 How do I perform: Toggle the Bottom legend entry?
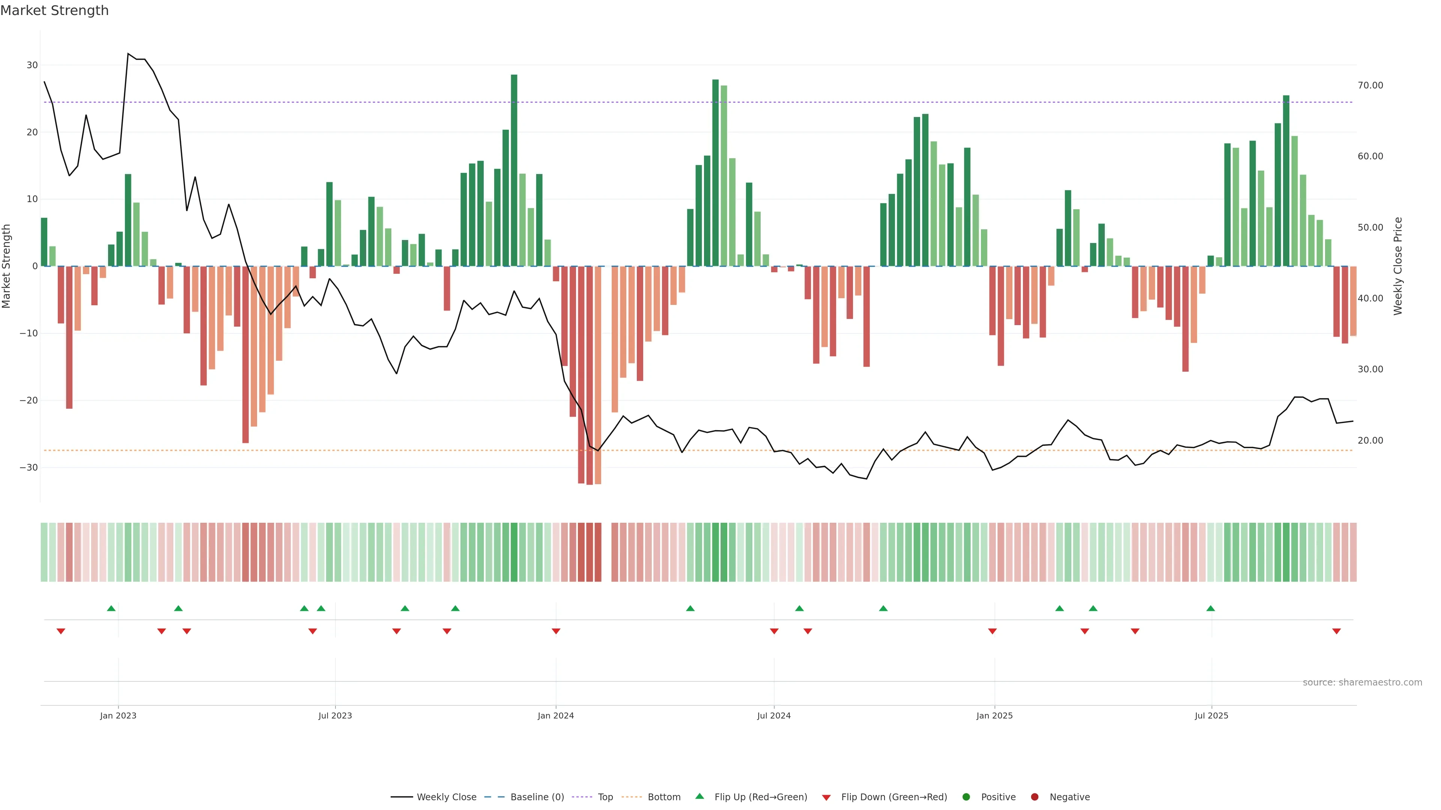(x=663, y=796)
